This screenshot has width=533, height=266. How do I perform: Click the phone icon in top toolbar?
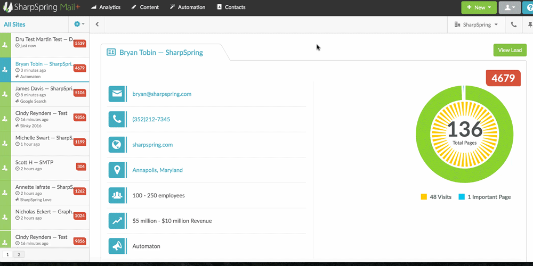tap(514, 24)
